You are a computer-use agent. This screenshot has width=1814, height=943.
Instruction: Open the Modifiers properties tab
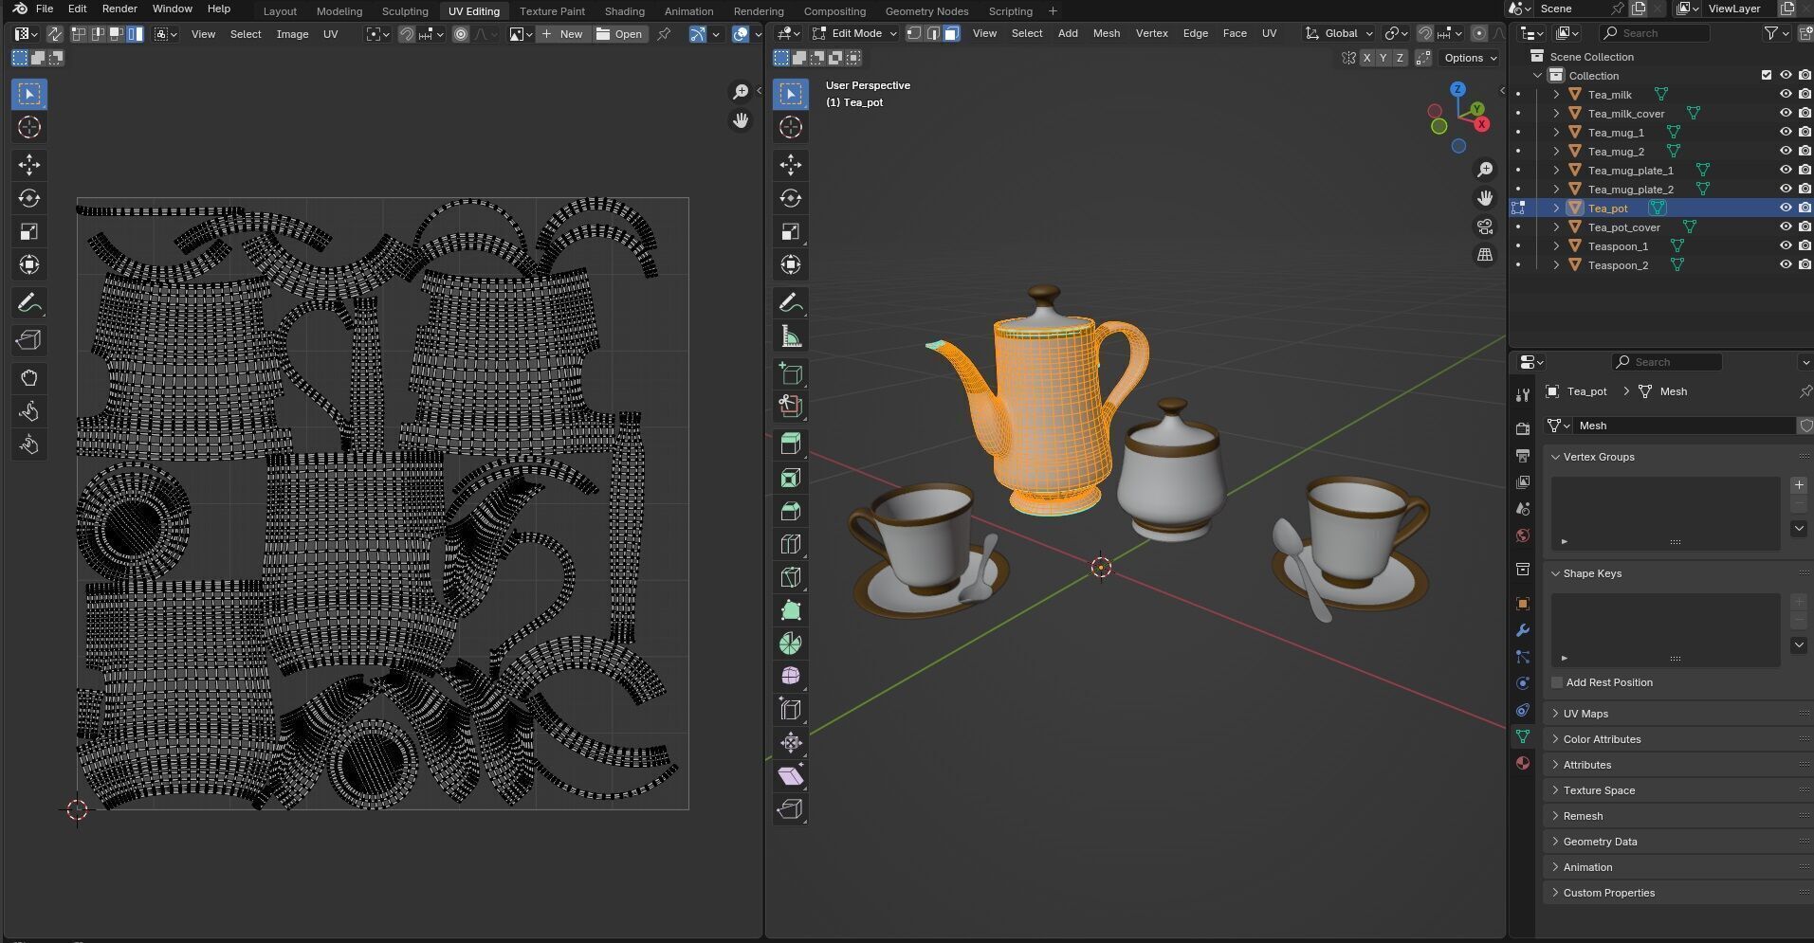pyautogui.click(x=1522, y=630)
